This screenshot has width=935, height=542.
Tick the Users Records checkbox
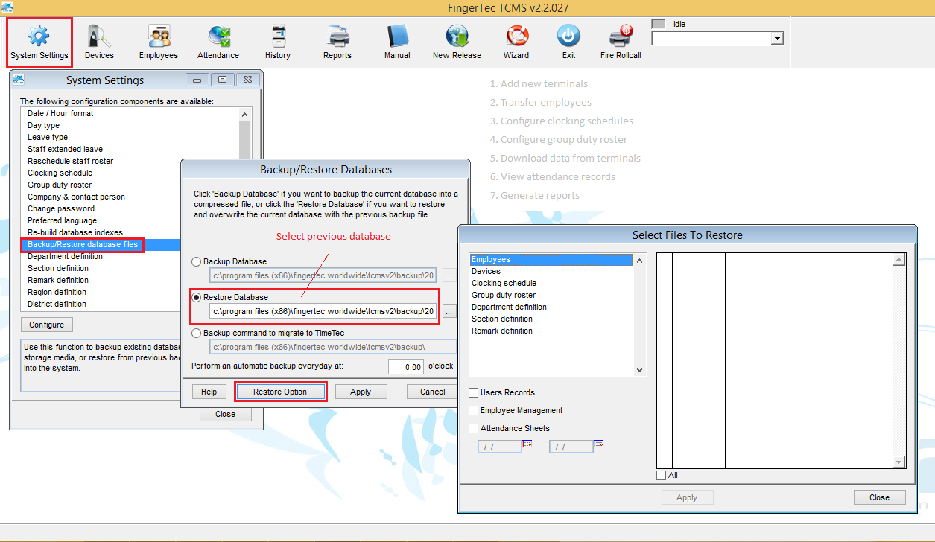[x=474, y=392]
